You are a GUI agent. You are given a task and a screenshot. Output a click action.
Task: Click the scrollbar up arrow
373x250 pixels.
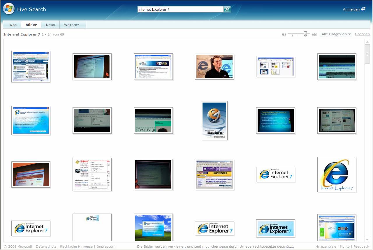367,42
